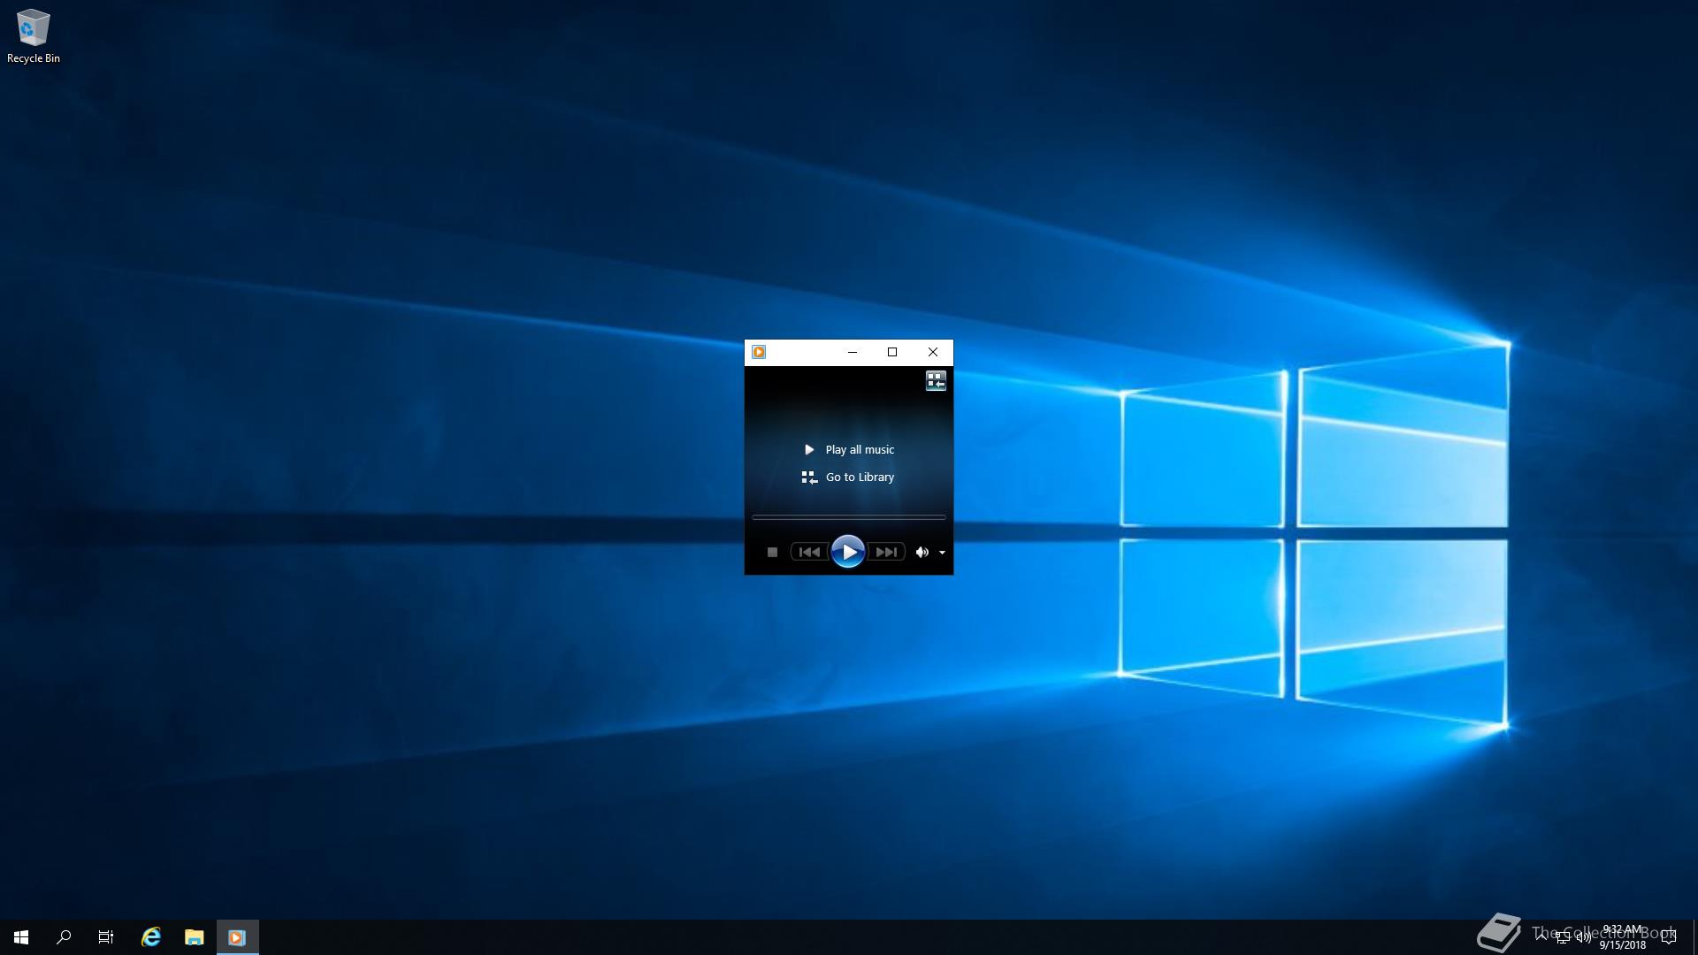Open the Action Center notifications icon
Image resolution: width=1698 pixels, height=955 pixels.
click(x=1669, y=937)
